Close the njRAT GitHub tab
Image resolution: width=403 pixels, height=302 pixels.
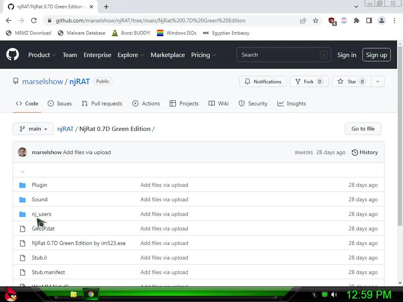point(91,7)
